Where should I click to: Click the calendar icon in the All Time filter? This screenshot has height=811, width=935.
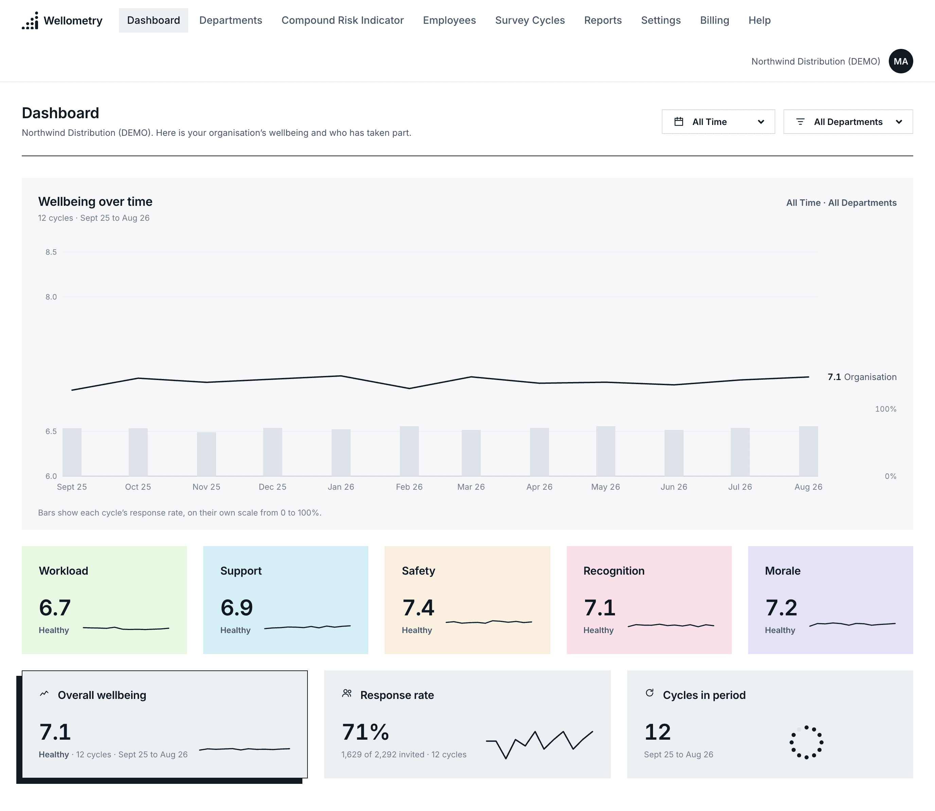679,122
